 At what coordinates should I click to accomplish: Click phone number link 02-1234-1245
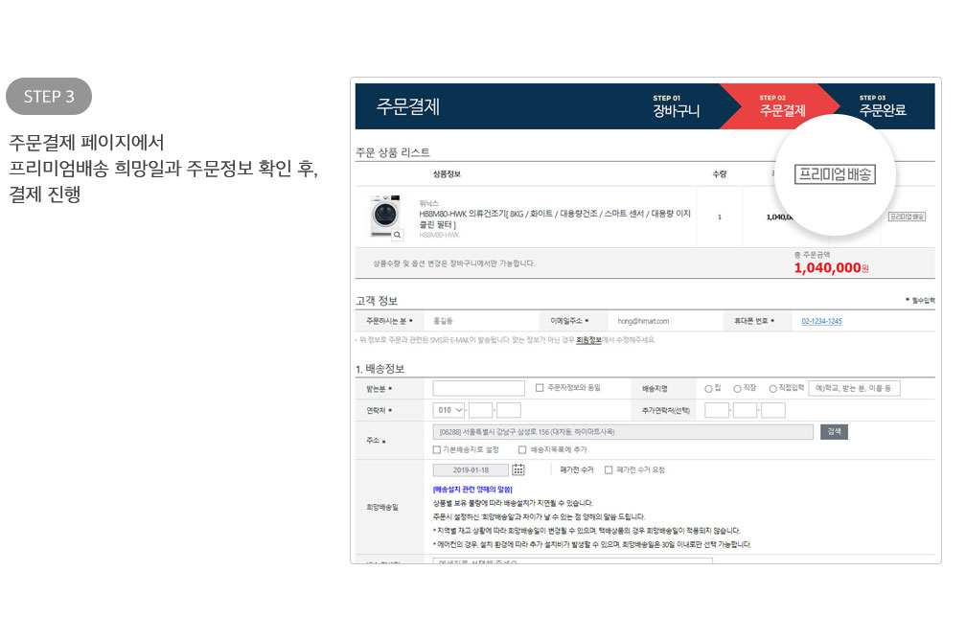click(822, 321)
